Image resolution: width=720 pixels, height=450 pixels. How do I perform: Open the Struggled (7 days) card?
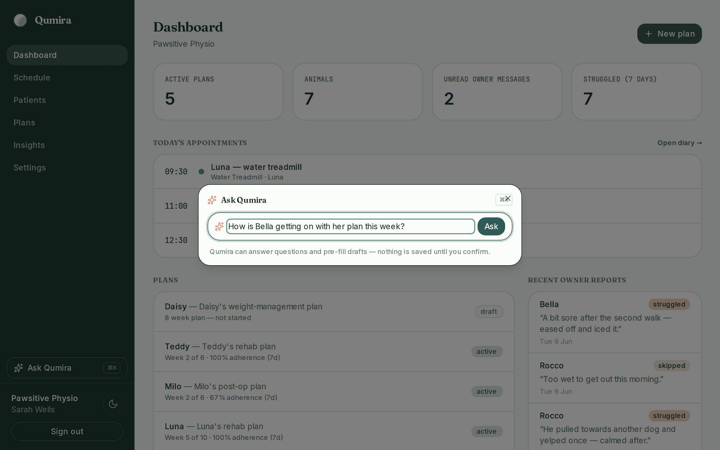637,92
